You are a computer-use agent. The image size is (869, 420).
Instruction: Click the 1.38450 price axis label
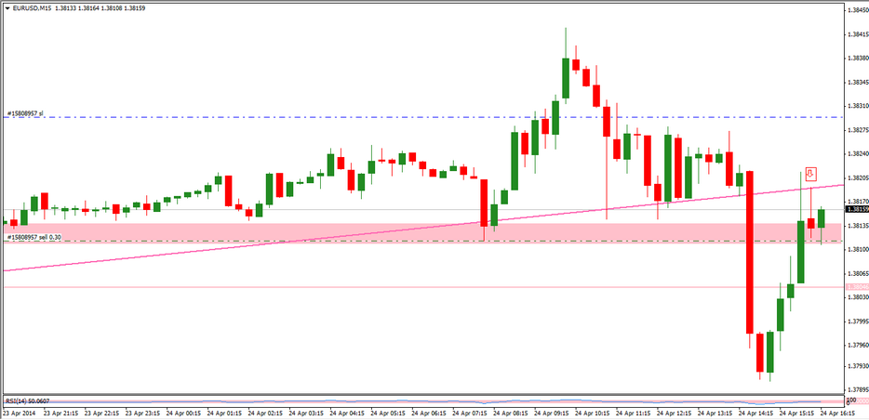(855, 10)
